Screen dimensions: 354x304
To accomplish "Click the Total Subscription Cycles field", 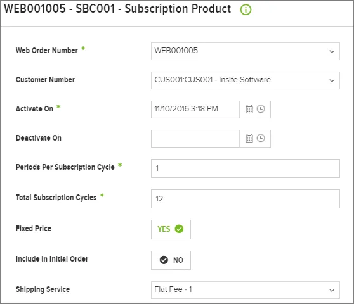I will [246, 199].
